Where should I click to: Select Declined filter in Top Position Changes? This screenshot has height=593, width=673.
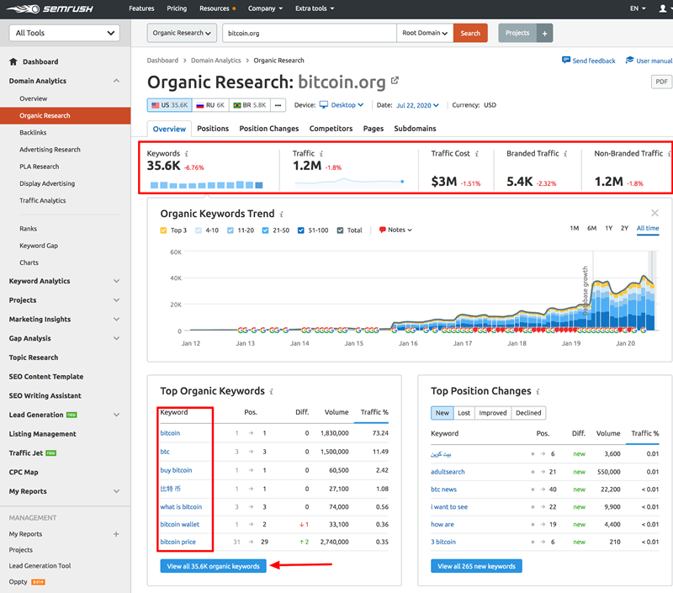[x=528, y=413]
